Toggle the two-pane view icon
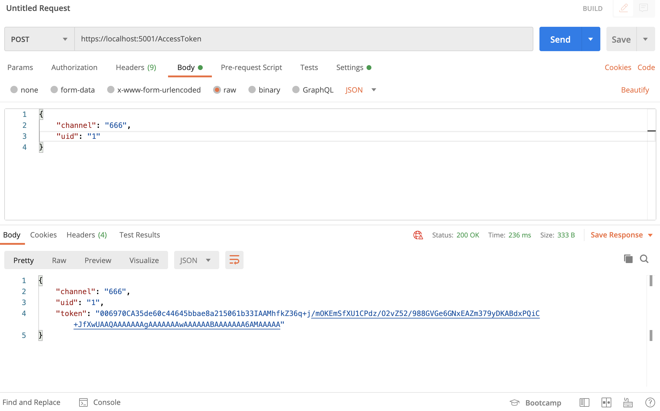Image resolution: width=660 pixels, height=411 pixels. click(x=606, y=402)
